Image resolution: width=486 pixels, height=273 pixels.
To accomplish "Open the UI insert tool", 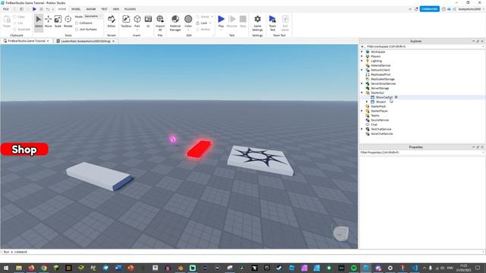I will coord(148,22).
